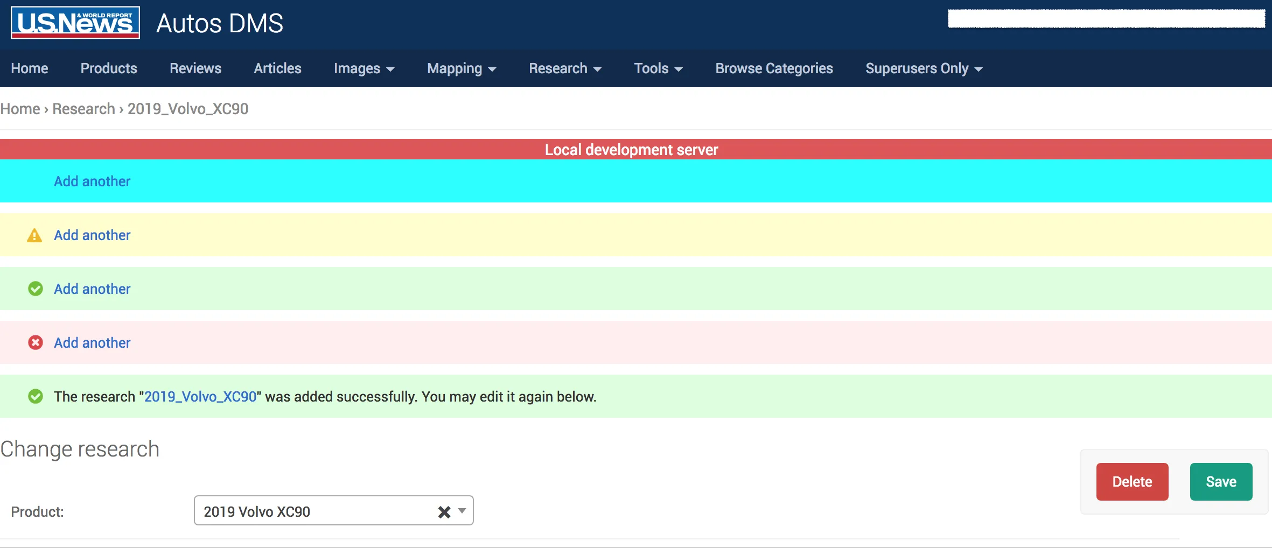Click the Change research heading

point(80,449)
